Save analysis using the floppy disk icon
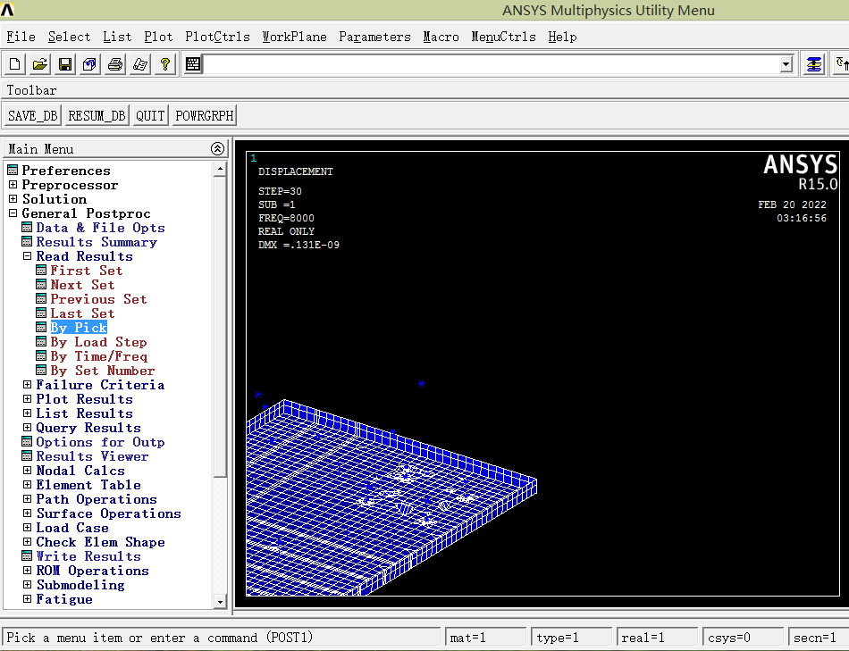 pos(65,64)
